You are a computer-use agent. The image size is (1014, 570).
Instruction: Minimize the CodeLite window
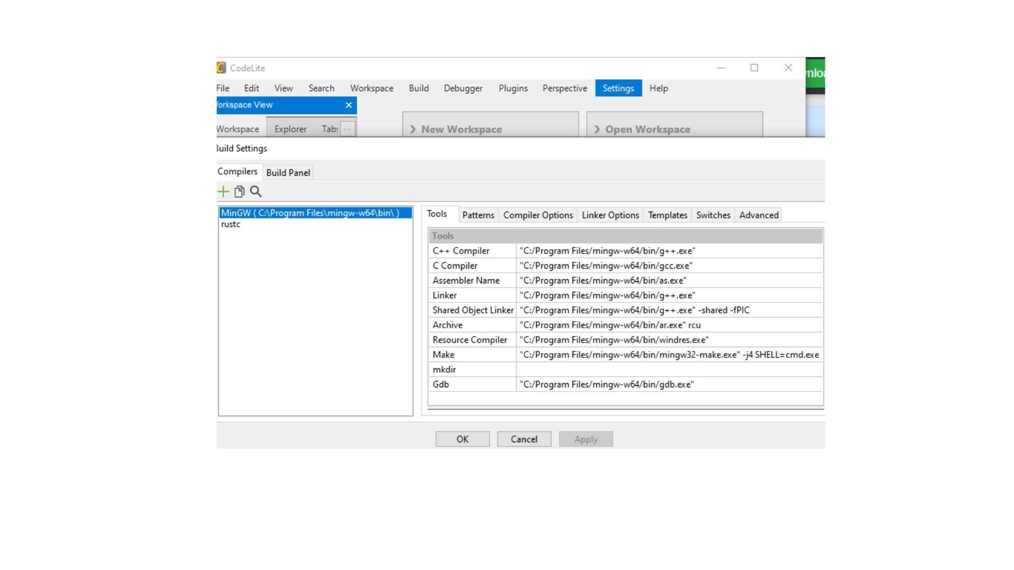tap(720, 68)
